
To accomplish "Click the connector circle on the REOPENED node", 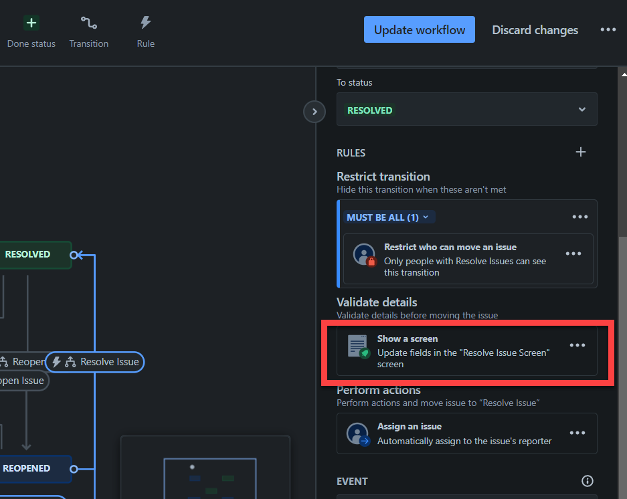I will [74, 469].
